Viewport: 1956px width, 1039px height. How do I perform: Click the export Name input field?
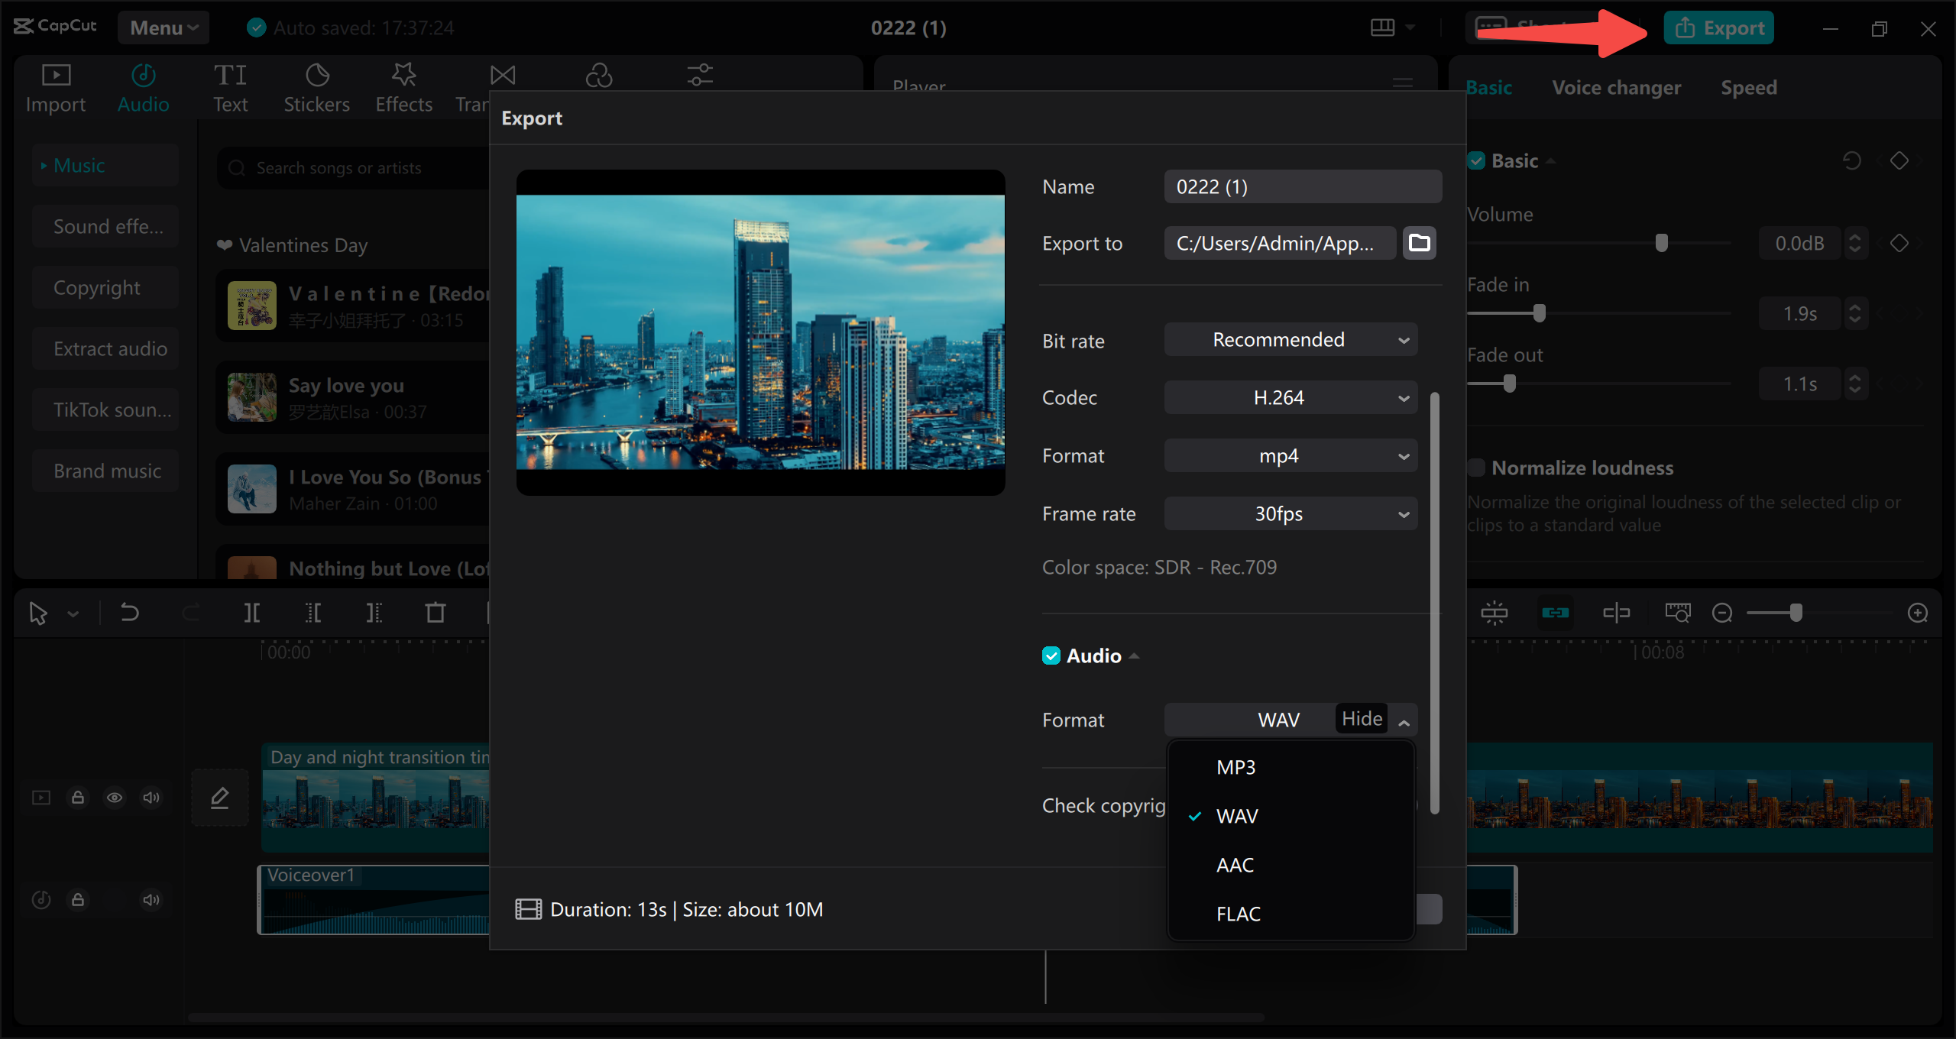coord(1302,186)
